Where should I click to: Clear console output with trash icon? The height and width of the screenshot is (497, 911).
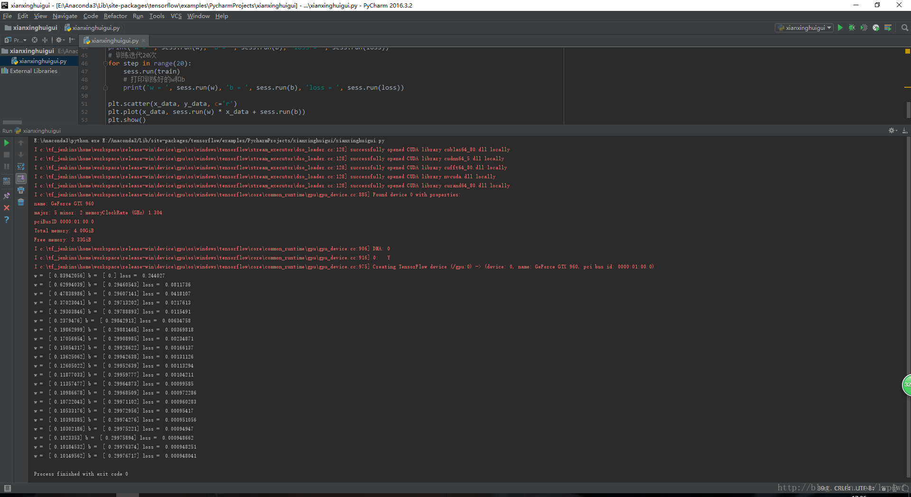[x=21, y=202]
